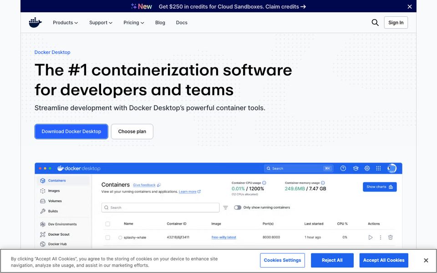The height and width of the screenshot is (273, 437).
Task: Tick the splashy-whale row checkbox
Action: click(x=107, y=238)
